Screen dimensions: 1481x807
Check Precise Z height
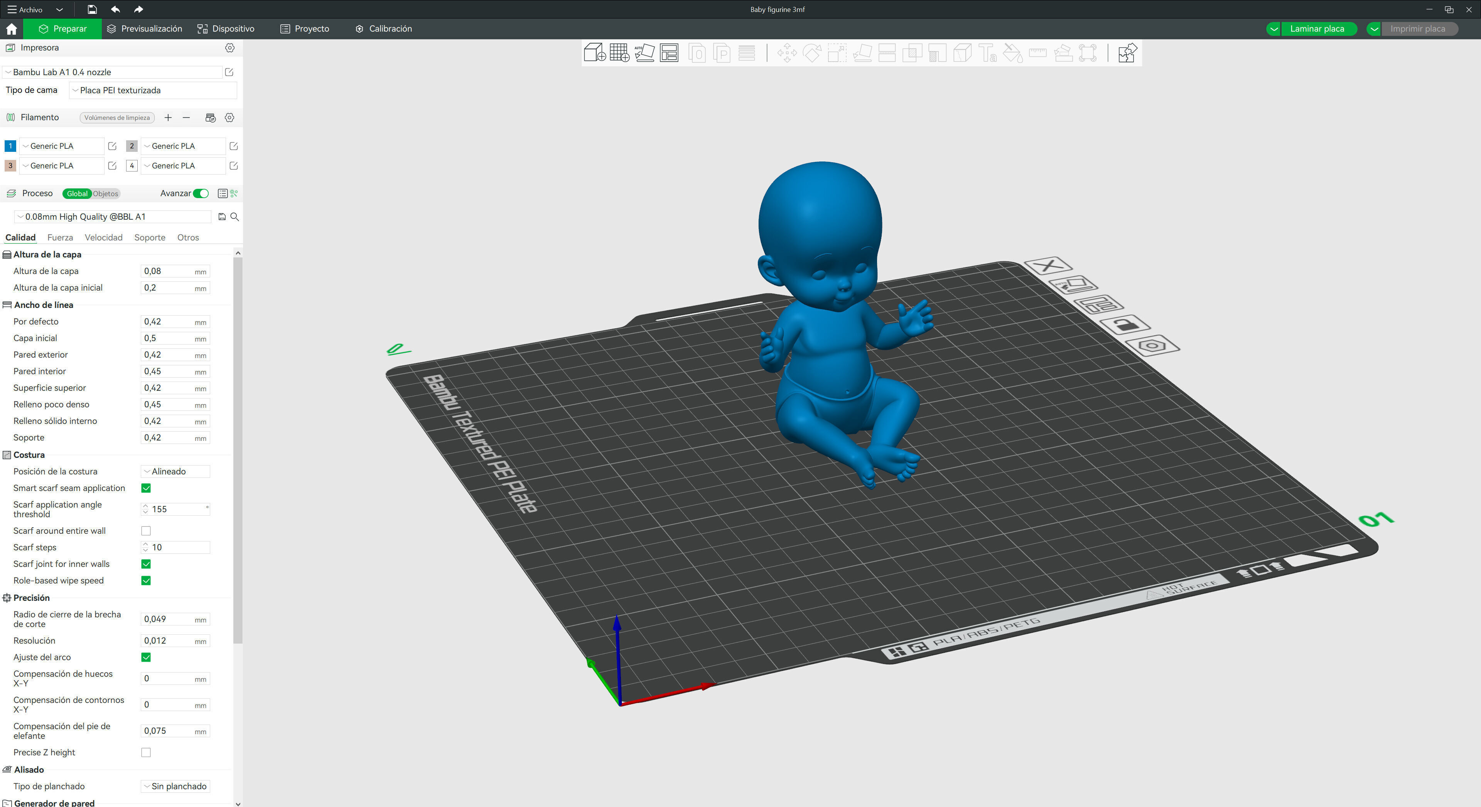tap(146, 752)
